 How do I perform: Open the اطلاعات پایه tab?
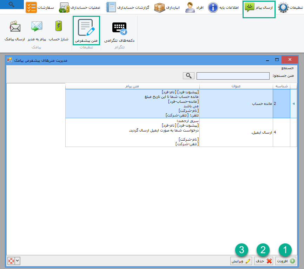(x=223, y=8)
